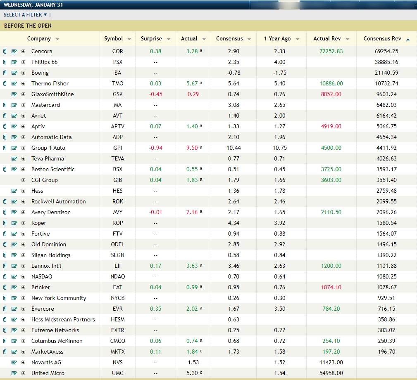The height and width of the screenshot is (380, 417).
Task: Click the calendar check icon for Silgan Holdings
Action: click(14, 255)
